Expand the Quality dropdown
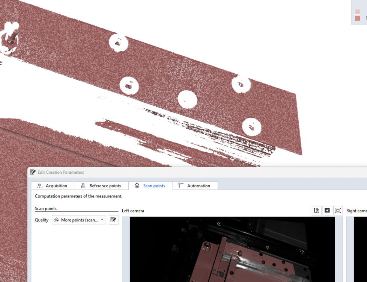This screenshot has height=282, width=367. pos(78,220)
